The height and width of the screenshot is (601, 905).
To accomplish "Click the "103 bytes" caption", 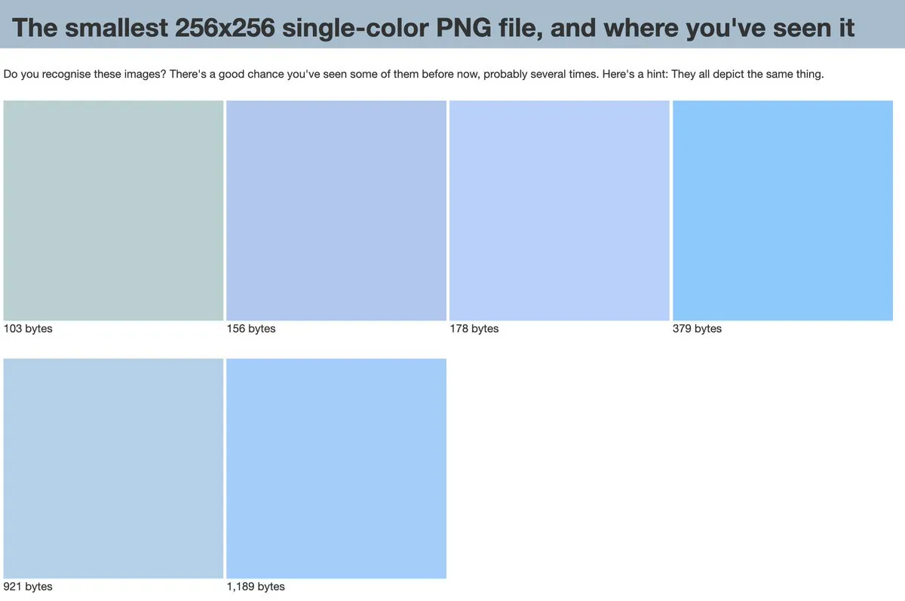I will coord(28,329).
